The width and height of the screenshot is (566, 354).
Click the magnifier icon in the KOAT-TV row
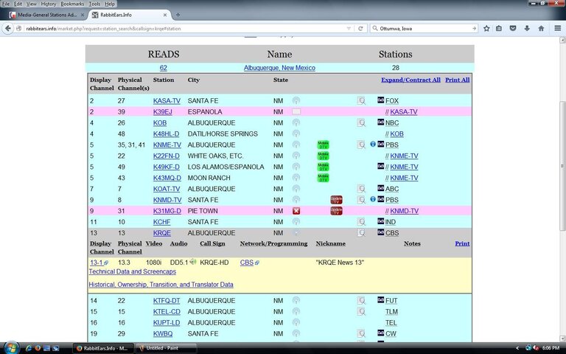(361, 189)
